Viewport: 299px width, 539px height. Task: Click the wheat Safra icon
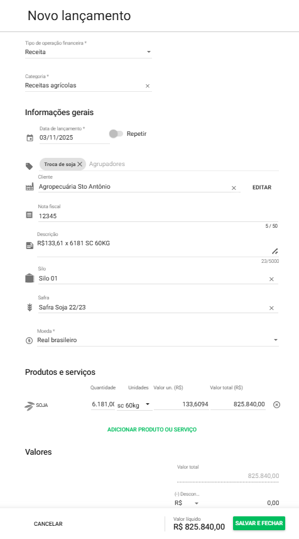(30, 307)
